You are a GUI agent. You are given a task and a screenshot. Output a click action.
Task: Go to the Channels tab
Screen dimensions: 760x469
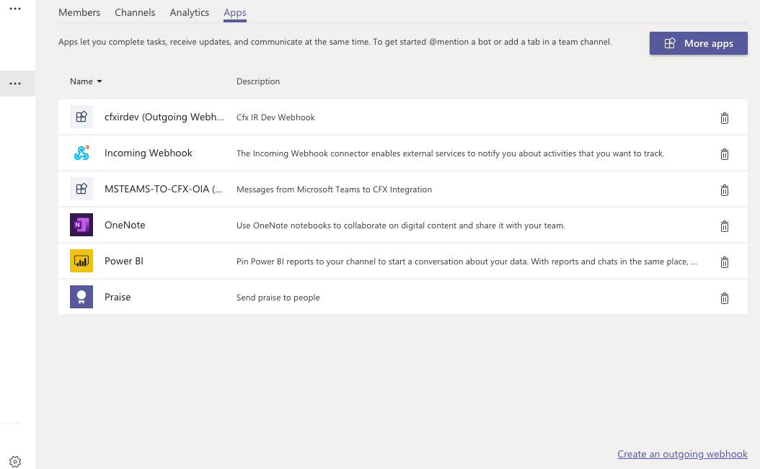[x=135, y=13]
